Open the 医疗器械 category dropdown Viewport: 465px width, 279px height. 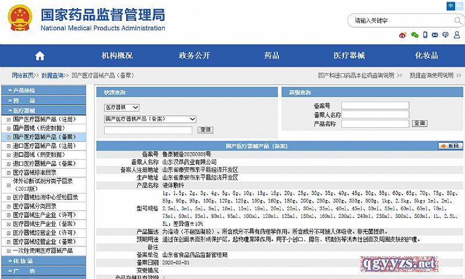[121, 108]
